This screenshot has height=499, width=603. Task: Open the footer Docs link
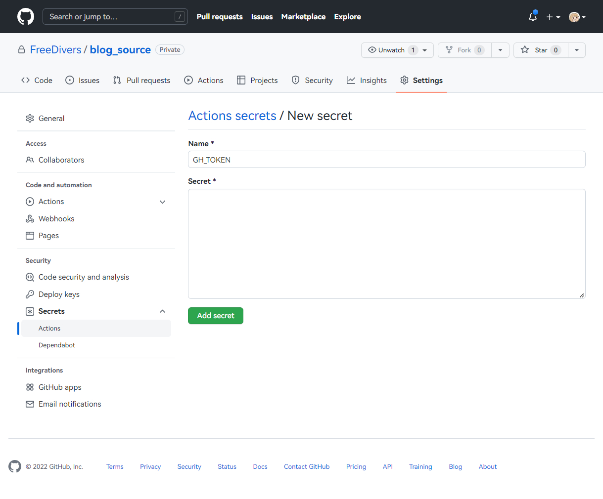point(260,467)
